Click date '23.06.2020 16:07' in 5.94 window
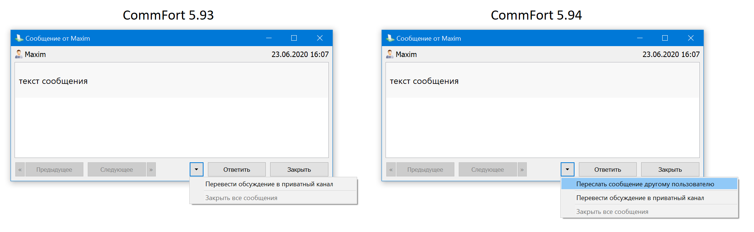Viewport: 754px width, 232px height. 671,54
